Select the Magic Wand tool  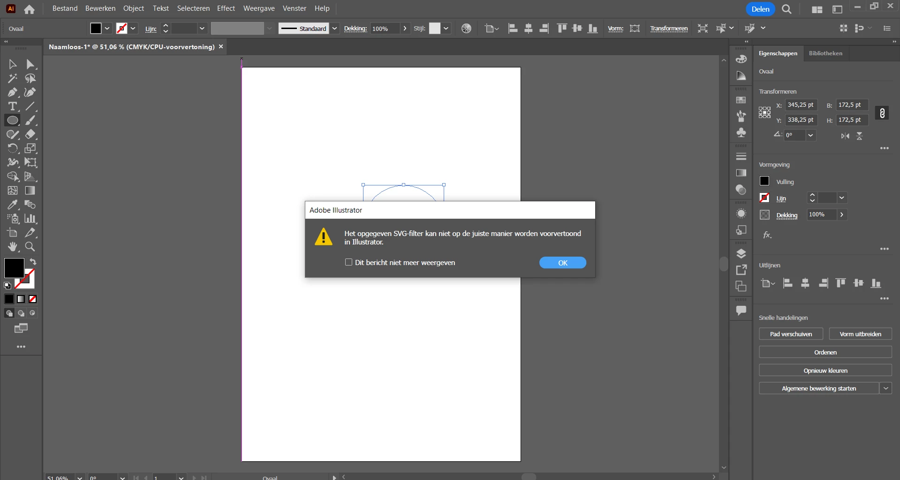click(x=13, y=78)
